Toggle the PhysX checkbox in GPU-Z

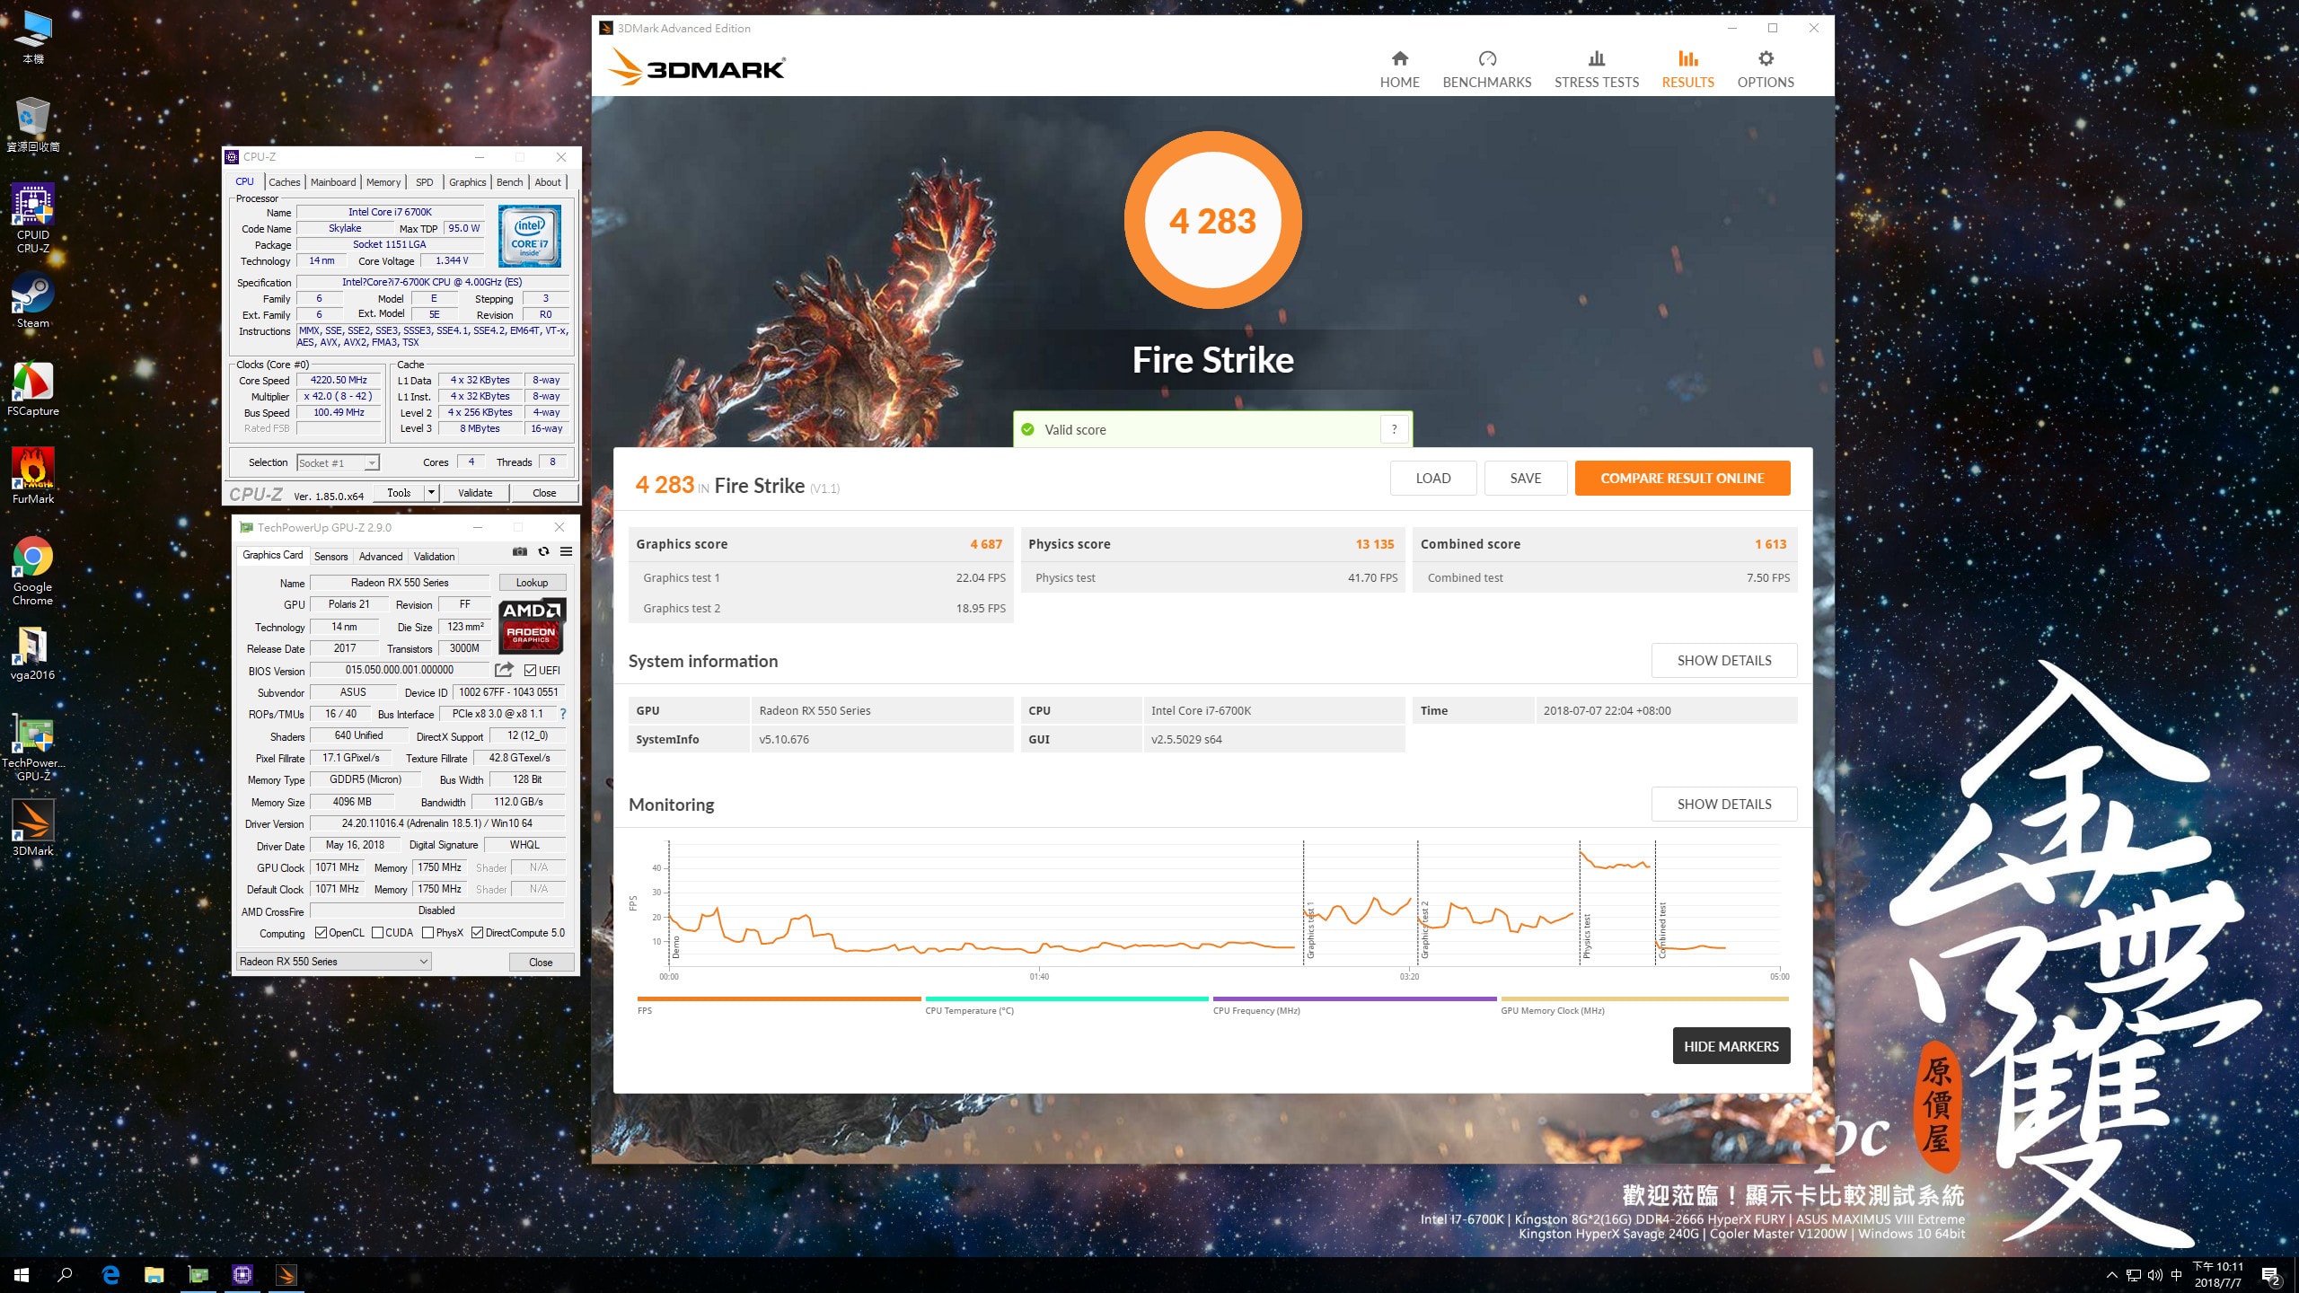click(427, 933)
